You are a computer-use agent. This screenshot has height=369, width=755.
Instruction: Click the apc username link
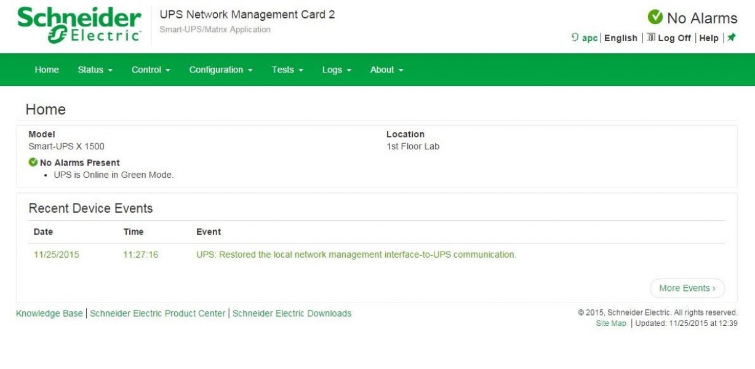pos(589,38)
